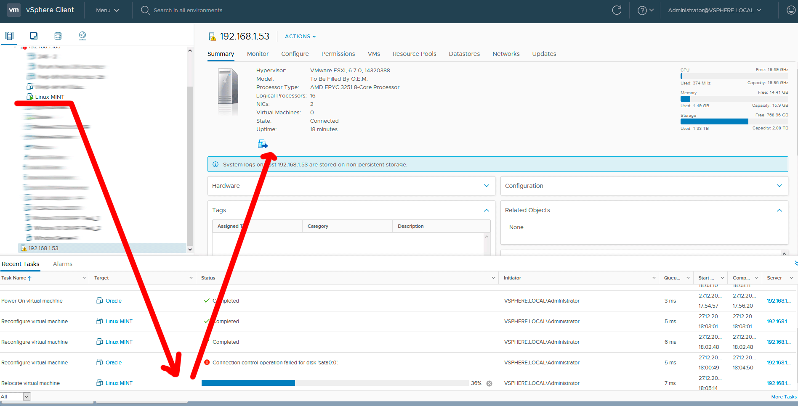Image resolution: width=798 pixels, height=406 pixels.
Task: Expand the Configuration panel
Action: [x=779, y=186]
